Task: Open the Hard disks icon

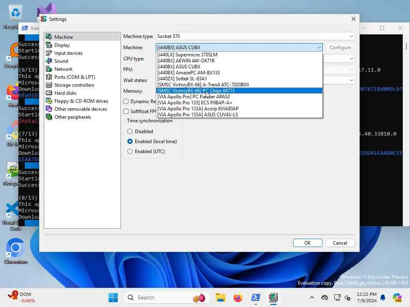Action: click(x=49, y=93)
